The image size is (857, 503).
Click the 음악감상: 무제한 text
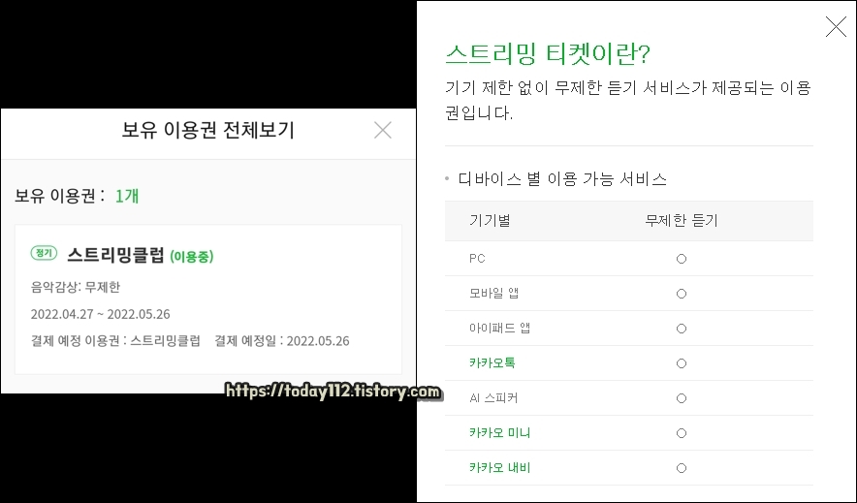(x=76, y=287)
